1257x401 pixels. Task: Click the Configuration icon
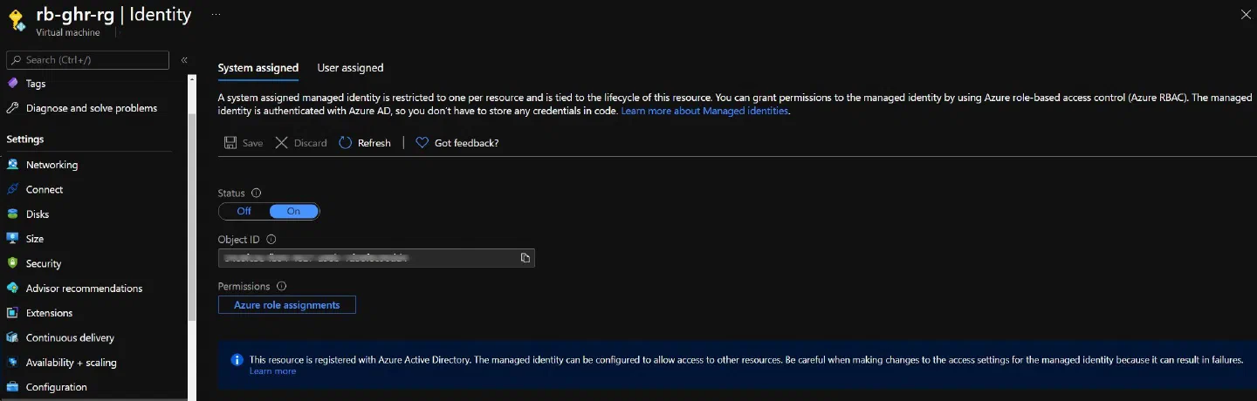(x=12, y=387)
